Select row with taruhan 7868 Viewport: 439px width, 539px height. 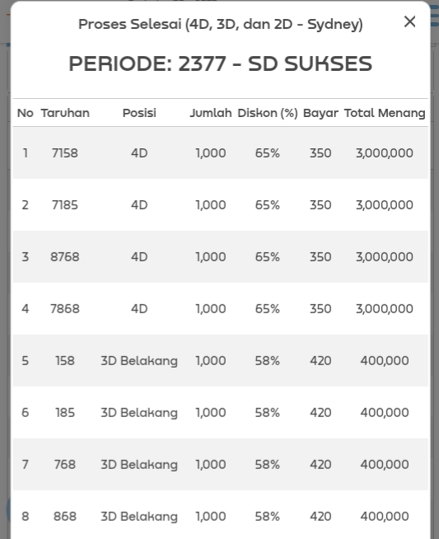pos(221,309)
